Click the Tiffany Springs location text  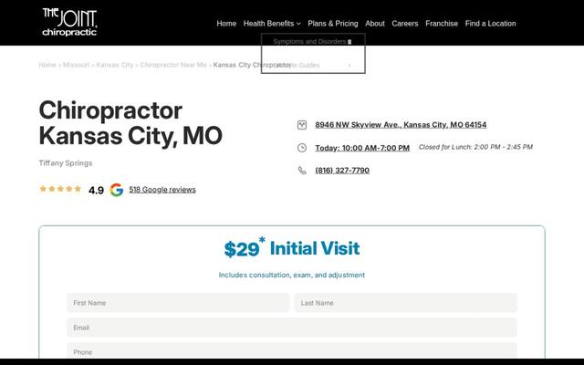click(66, 163)
